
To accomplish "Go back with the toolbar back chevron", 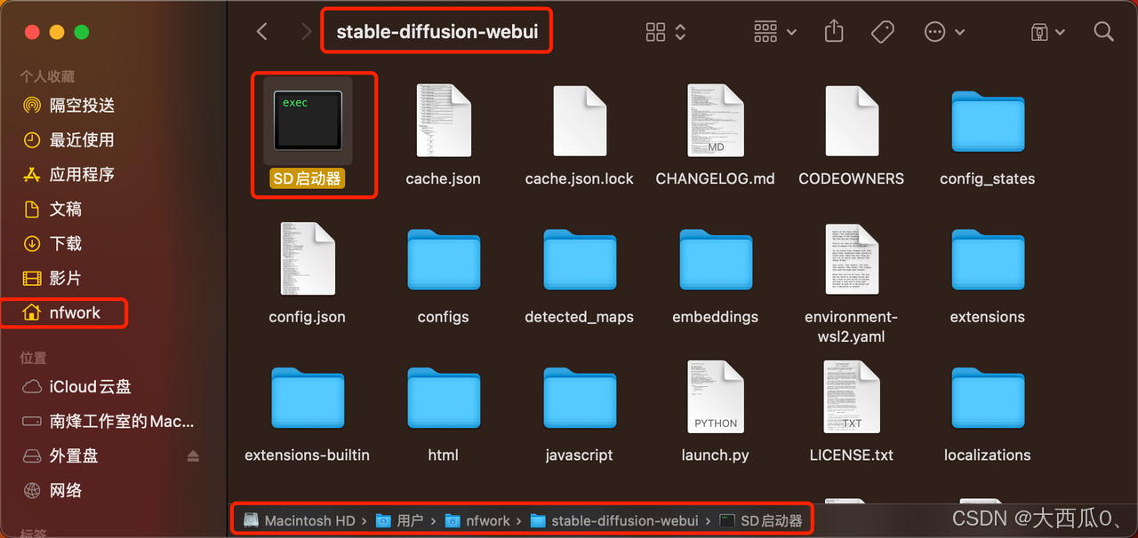I will [x=261, y=32].
